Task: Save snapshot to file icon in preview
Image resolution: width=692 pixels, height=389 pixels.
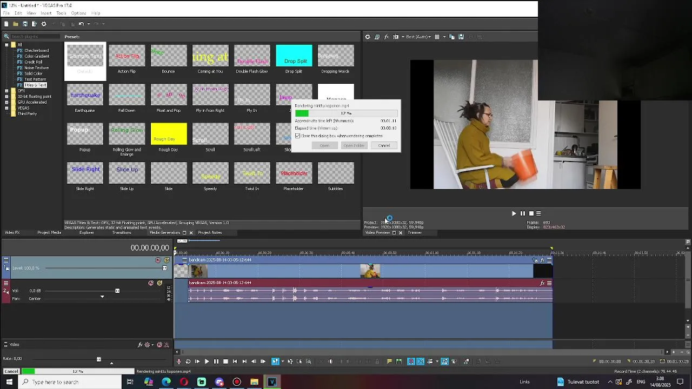Action: (461, 37)
